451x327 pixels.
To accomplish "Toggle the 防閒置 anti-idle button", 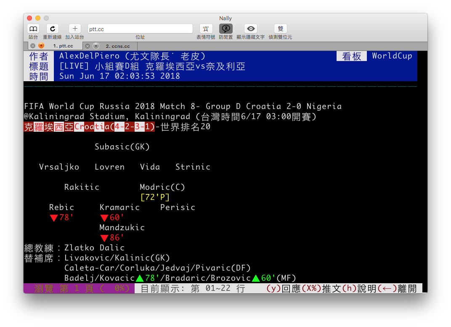I will [226, 29].
